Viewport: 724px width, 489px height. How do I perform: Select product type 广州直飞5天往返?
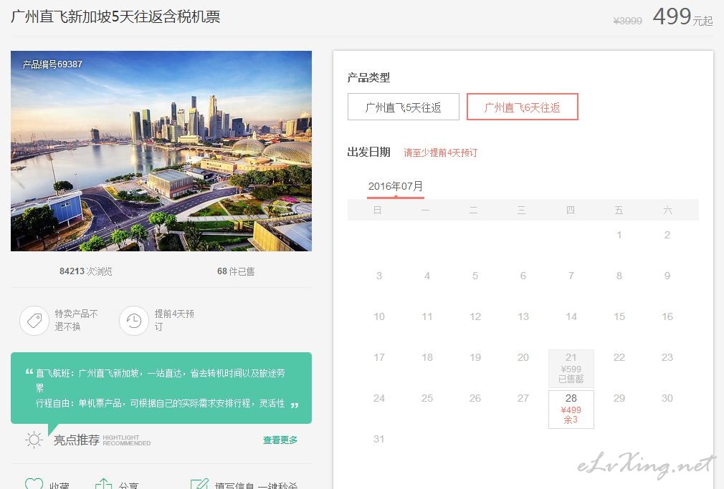(403, 107)
